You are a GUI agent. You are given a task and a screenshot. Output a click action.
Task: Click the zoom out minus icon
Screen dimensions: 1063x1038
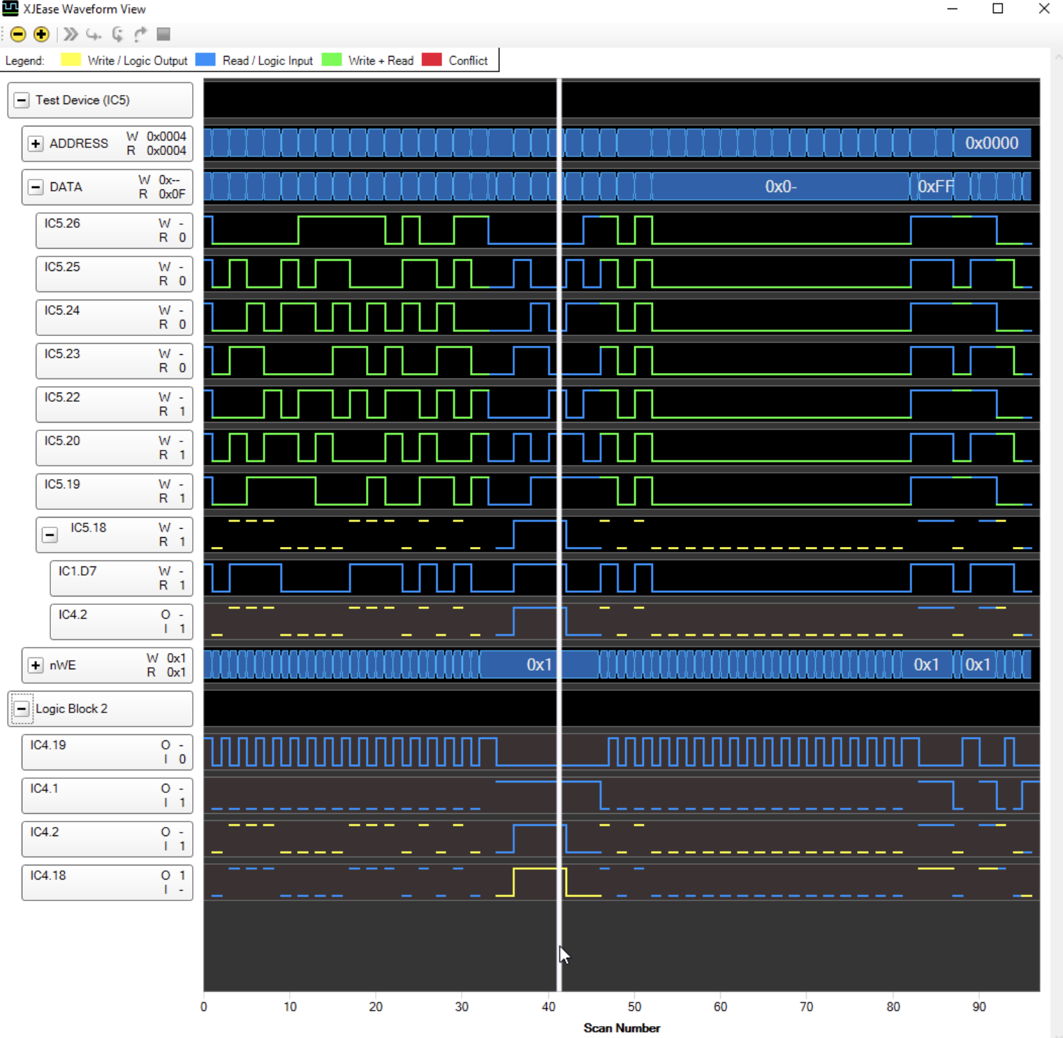point(18,34)
